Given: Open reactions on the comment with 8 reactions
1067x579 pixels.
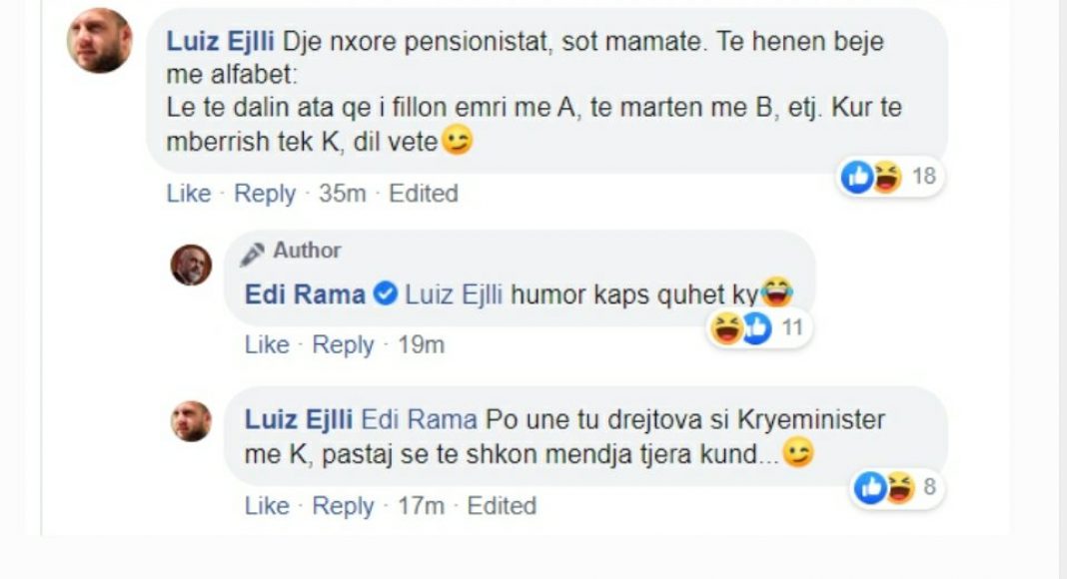Looking at the screenshot, I should click(x=896, y=487).
